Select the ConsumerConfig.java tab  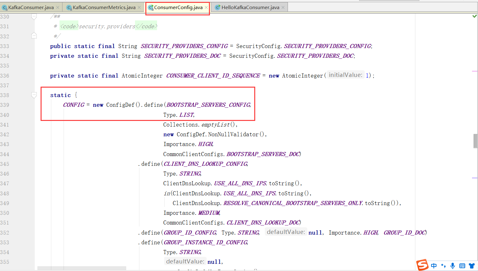point(178,7)
